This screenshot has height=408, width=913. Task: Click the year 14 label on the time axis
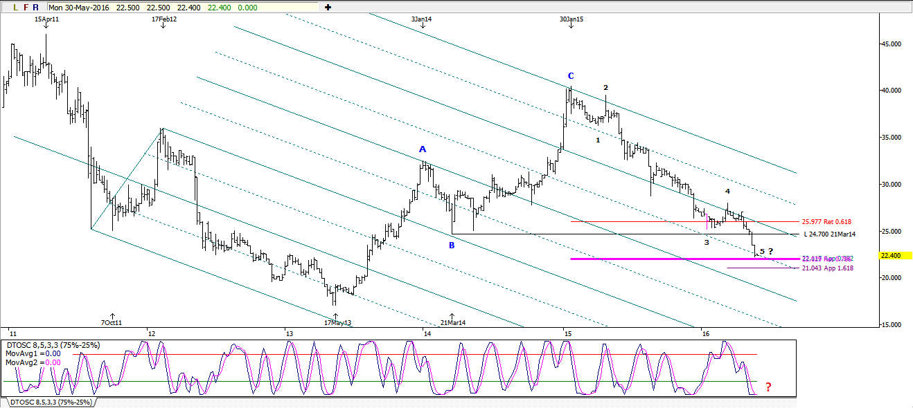[427, 334]
